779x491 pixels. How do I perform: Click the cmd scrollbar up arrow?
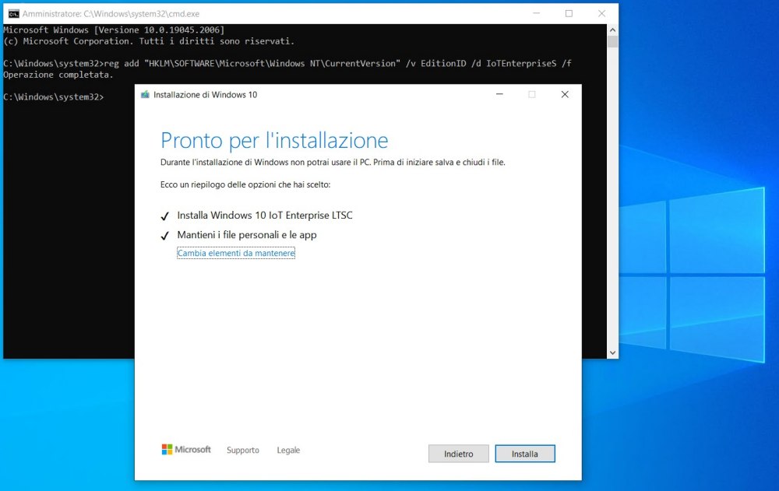tap(612, 30)
